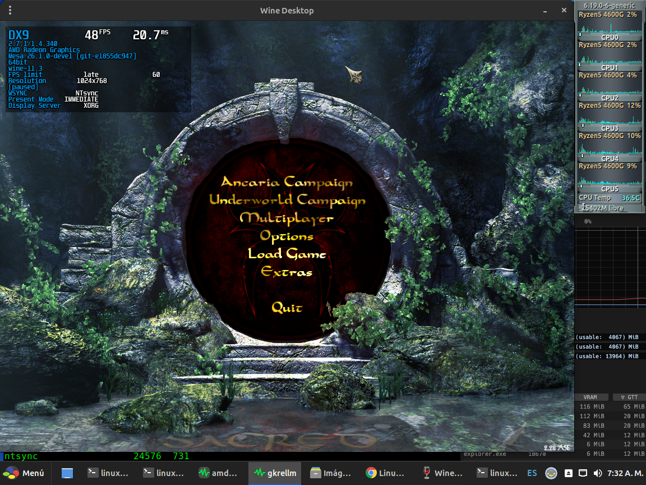The height and width of the screenshot is (485, 646).
Task: Switch to the last linux terminal taskbar item
Action: point(497,473)
